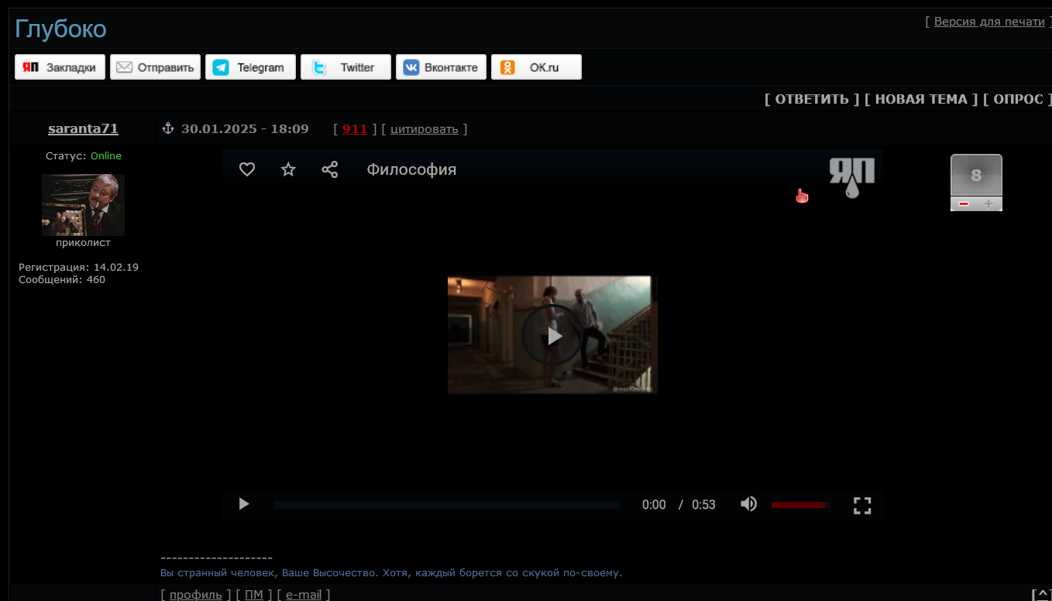Send a private message via ПМ link
Screen dimensions: 1052x601
click(x=254, y=594)
